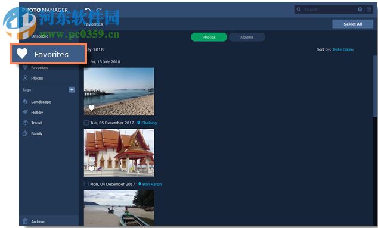Click the Landscape tag icon
The width and height of the screenshot is (378, 228).
(25, 102)
